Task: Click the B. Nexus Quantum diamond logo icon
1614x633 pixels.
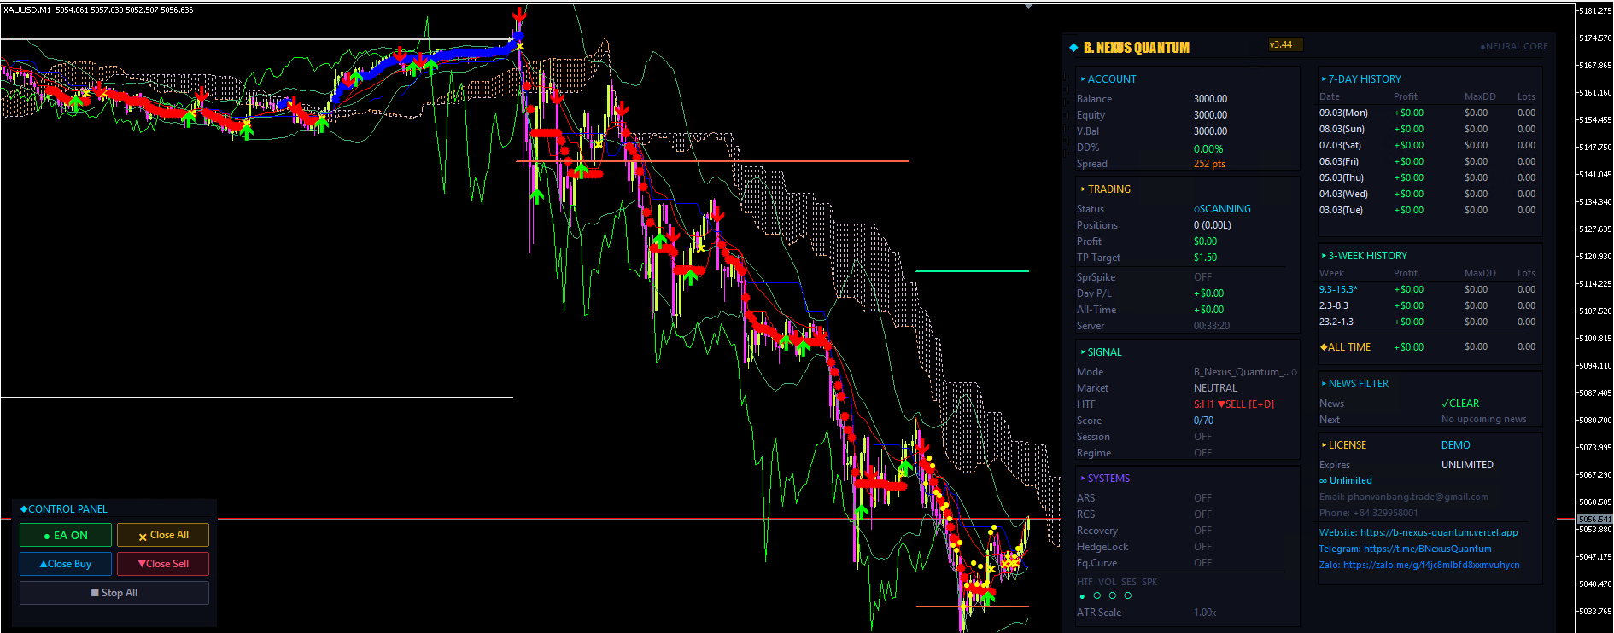Action: (1073, 48)
